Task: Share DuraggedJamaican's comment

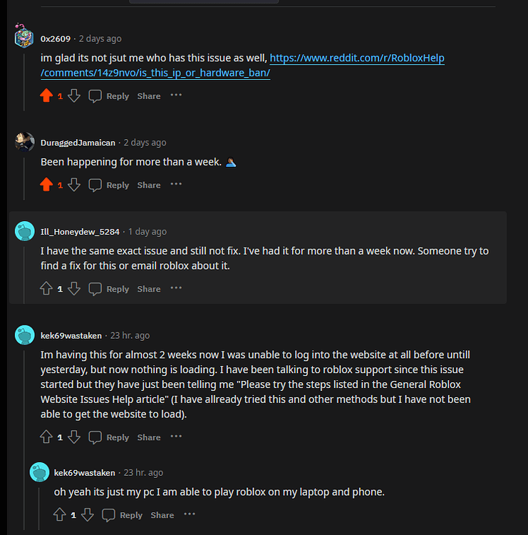Action: [149, 185]
